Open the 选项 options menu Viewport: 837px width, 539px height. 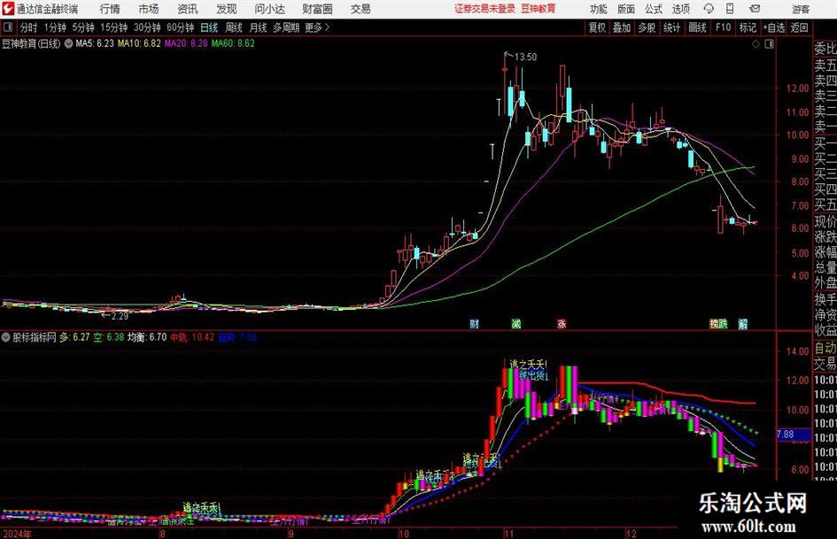680,9
